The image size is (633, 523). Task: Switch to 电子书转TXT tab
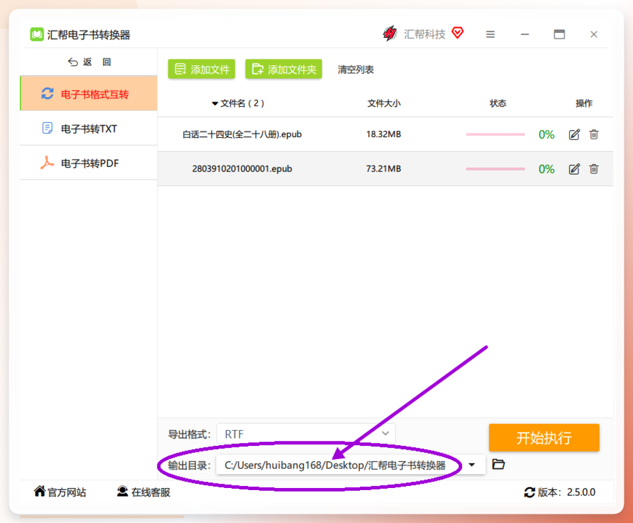click(x=89, y=129)
